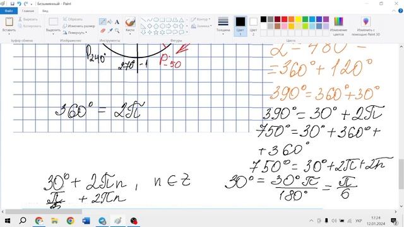Choose the purple color swatch
This screenshot has height=227, width=404.
pos(326,20)
